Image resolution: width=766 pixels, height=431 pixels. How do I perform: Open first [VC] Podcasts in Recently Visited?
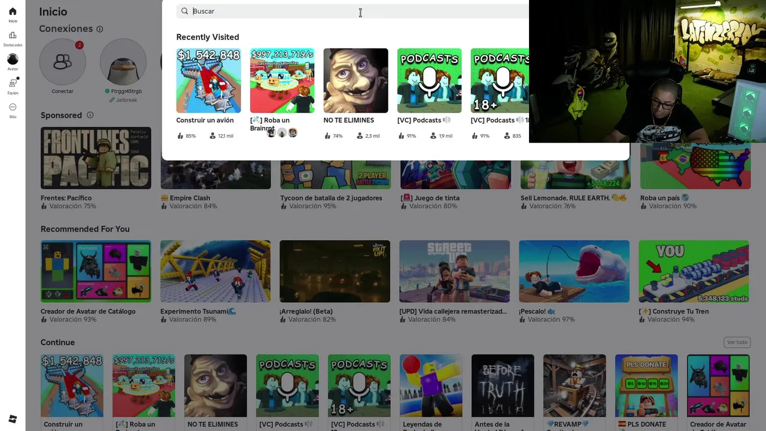429,80
